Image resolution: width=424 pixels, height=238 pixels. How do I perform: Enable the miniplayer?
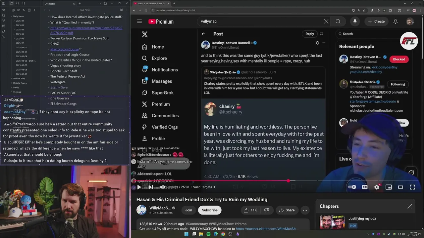point(389,187)
